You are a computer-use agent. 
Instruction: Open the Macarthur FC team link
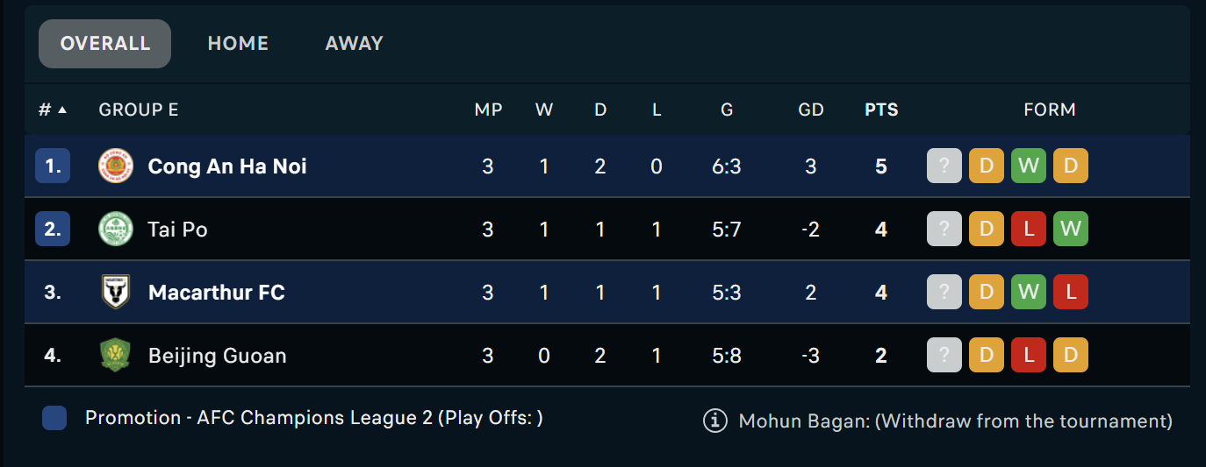(217, 293)
